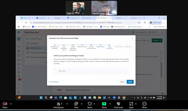Go back in Chrome navigation
The image size is (188, 111).
point(18,23)
